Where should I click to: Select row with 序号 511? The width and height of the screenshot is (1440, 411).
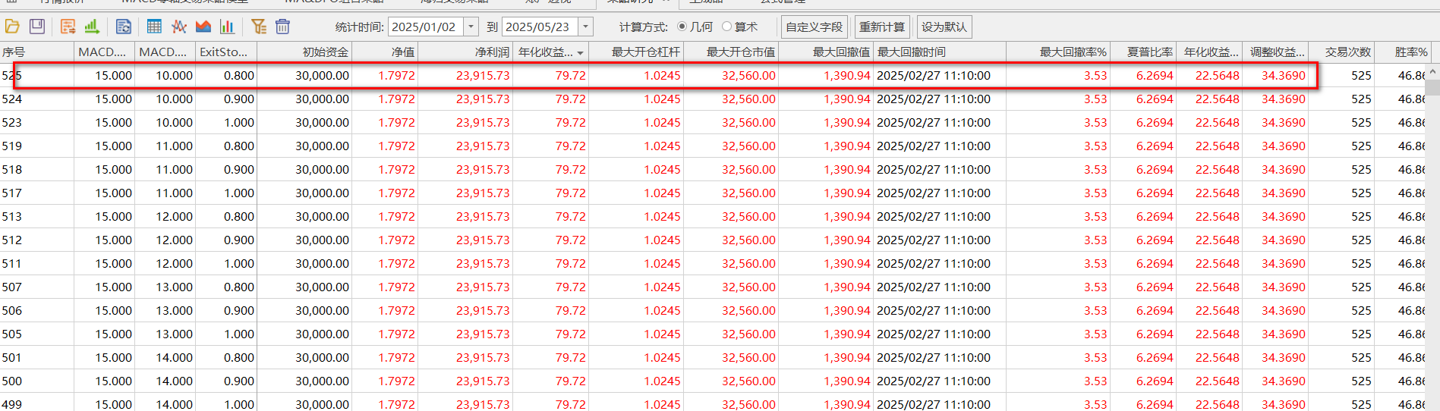[x=713, y=264]
